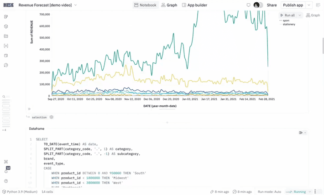Switch to the Notebook tab
The height and width of the screenshot is (195, 324).
pos(145,5)
